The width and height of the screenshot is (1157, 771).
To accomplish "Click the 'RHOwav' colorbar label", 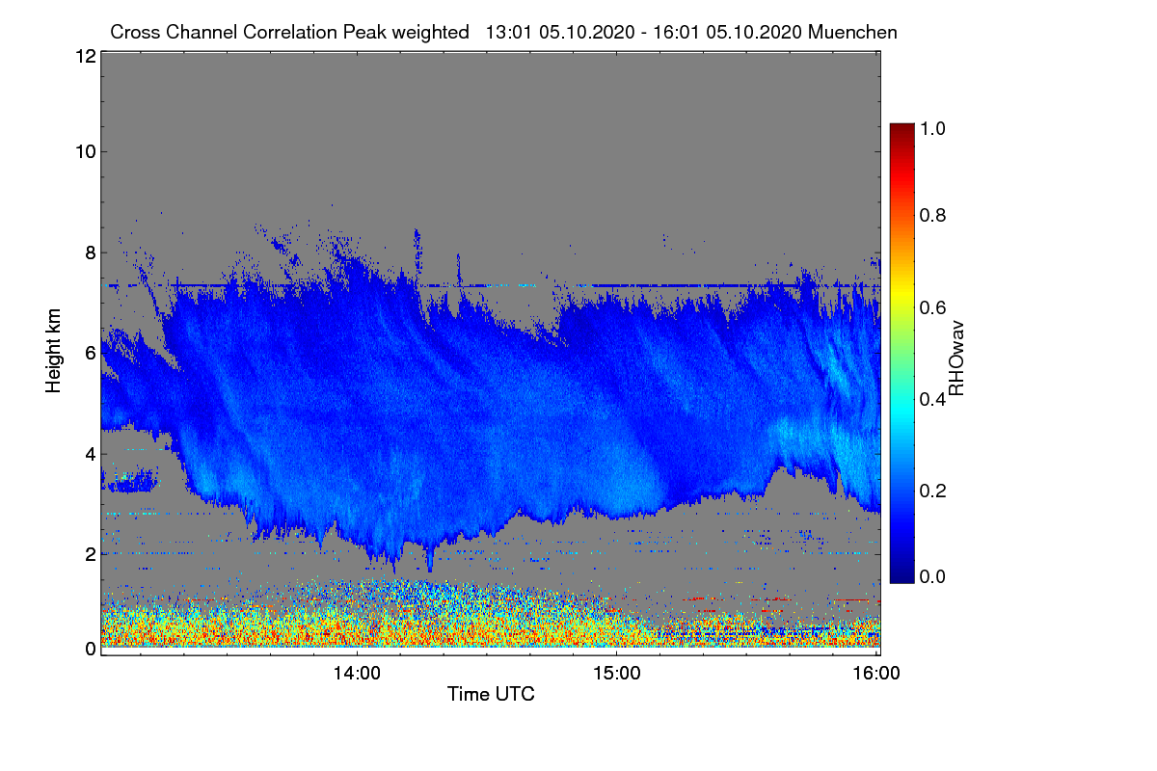I will point(956,359).
